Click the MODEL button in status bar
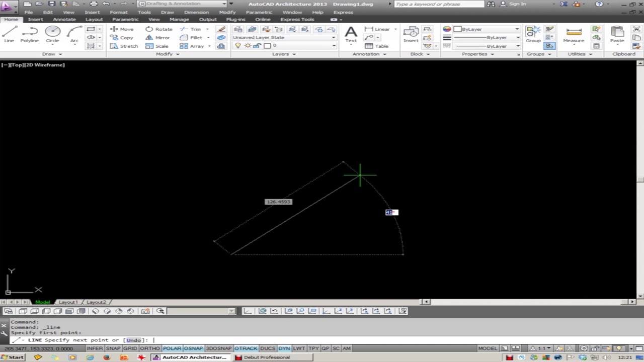The image size is (644, 362). tap(488, 348)
